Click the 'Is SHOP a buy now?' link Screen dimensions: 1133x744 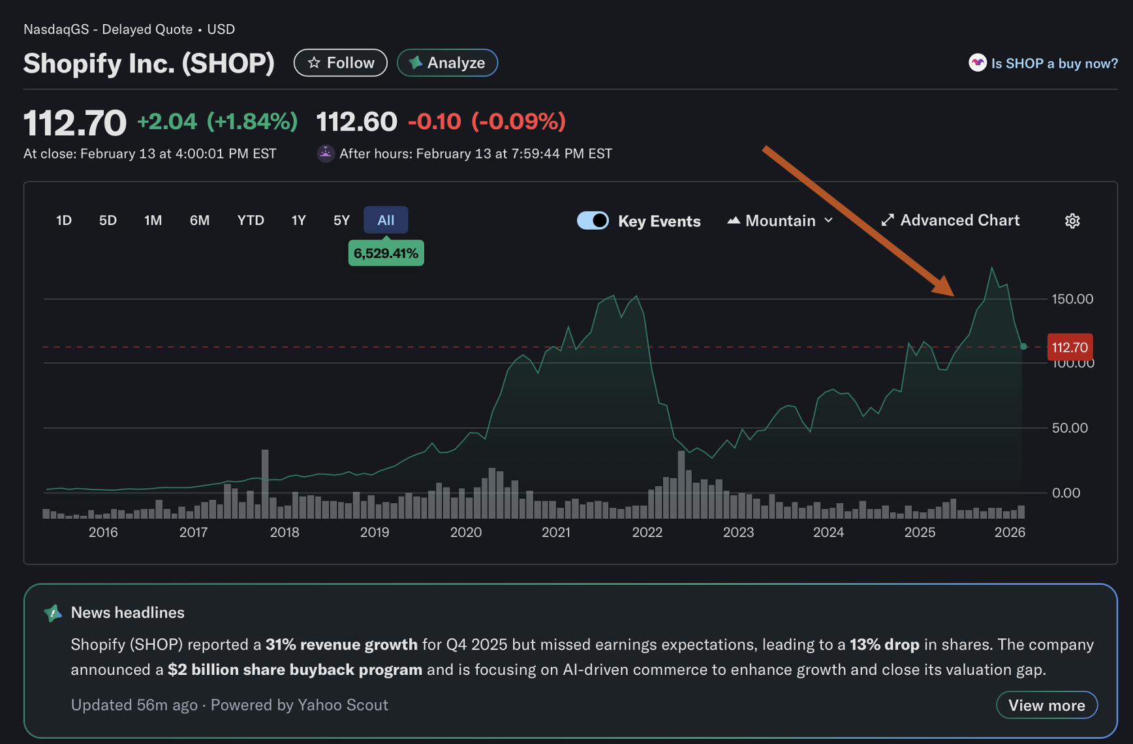[x=1054, y=63]
